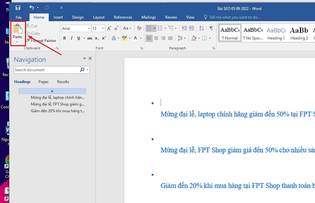Switch to the View tab

point(190,17)
